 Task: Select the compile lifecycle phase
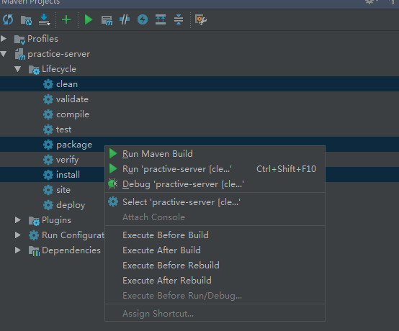pyautogui.click(x=73, y=114)
